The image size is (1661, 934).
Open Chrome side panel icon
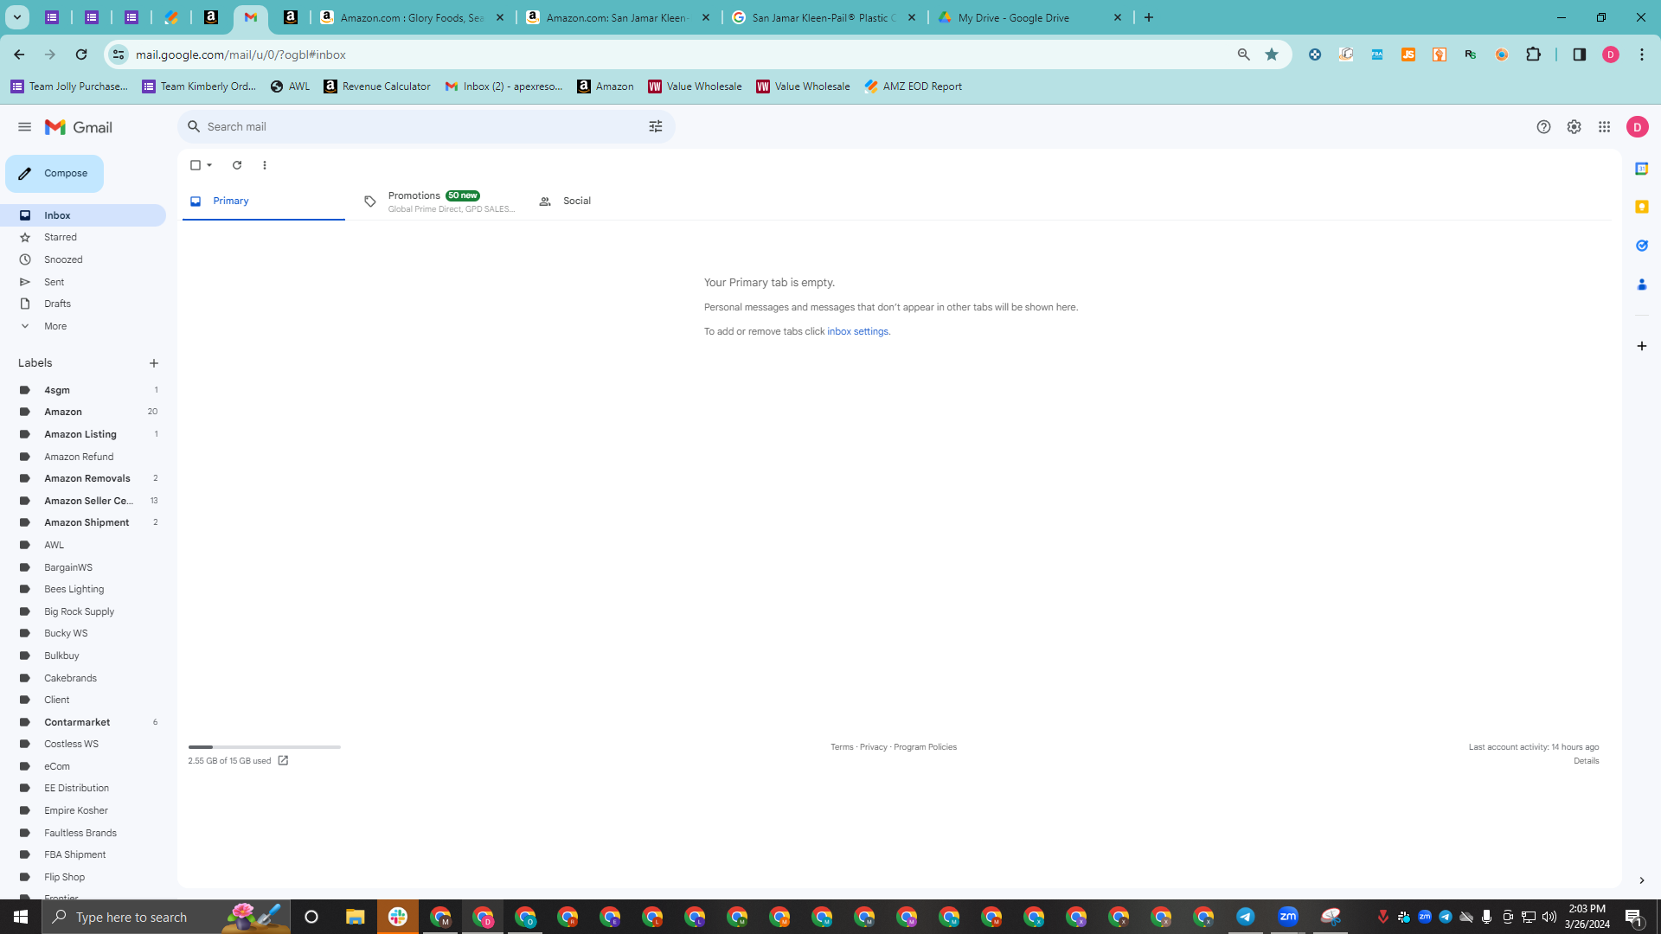pyautogui.click(x=1579, y=54)
